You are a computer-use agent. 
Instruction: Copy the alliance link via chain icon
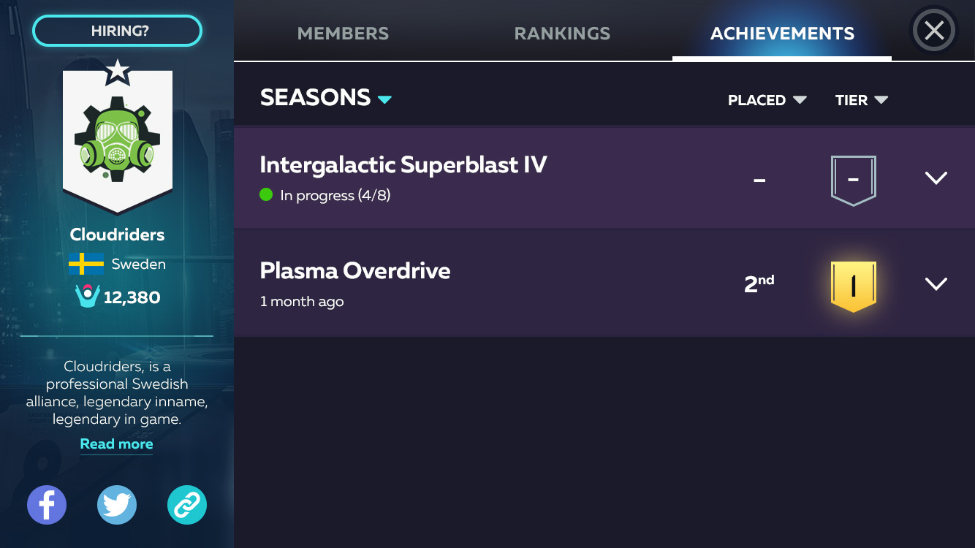[187, 505]
